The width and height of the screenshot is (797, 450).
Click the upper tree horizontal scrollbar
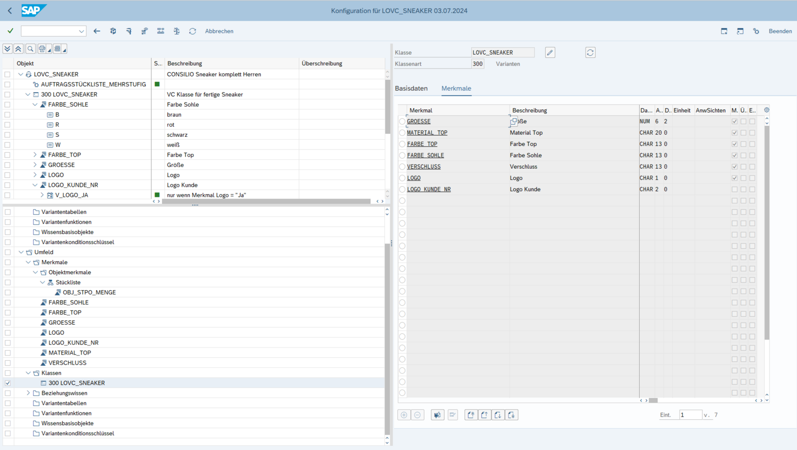tap(266, 201)
